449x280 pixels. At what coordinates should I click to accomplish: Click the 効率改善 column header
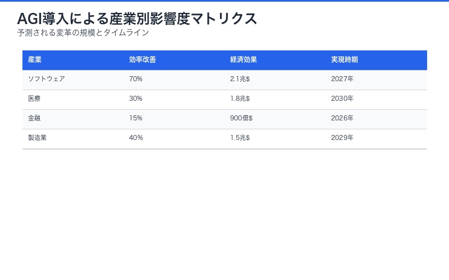pos(143,60)
